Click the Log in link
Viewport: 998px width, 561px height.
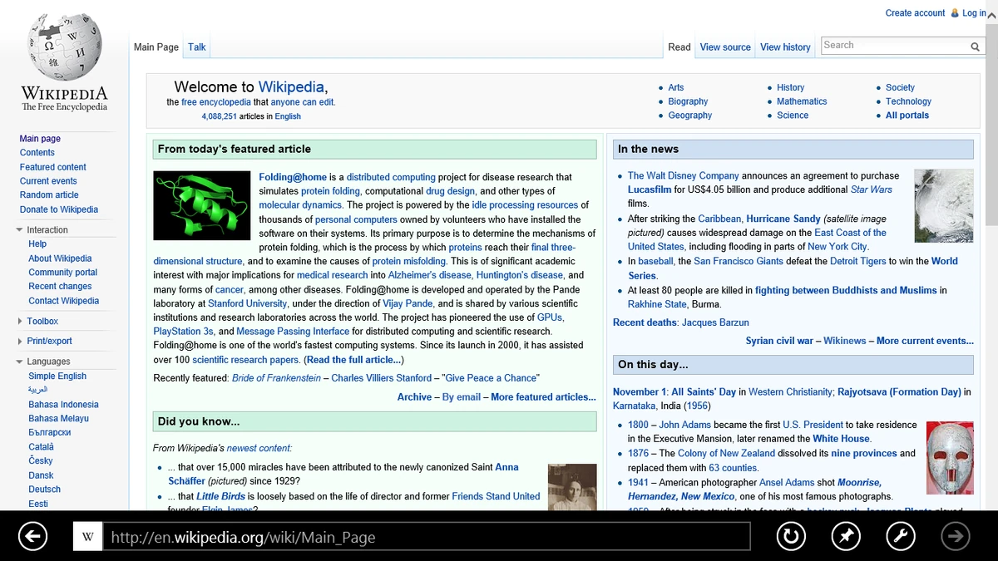(x=974, y=12)
